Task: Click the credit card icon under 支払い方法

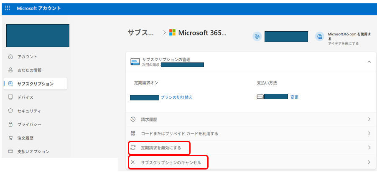Action: point(260,97)
